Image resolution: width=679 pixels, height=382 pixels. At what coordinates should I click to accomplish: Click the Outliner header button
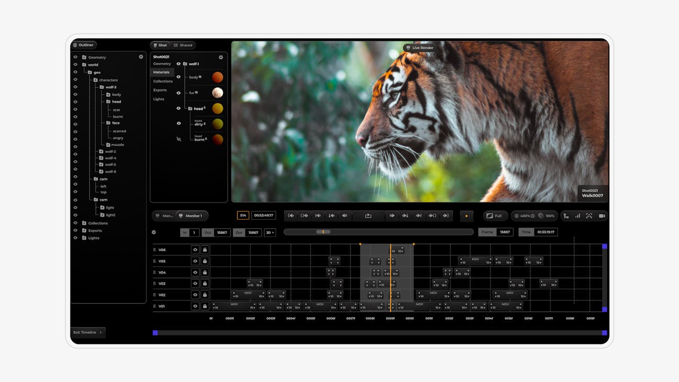click(84, 45)
